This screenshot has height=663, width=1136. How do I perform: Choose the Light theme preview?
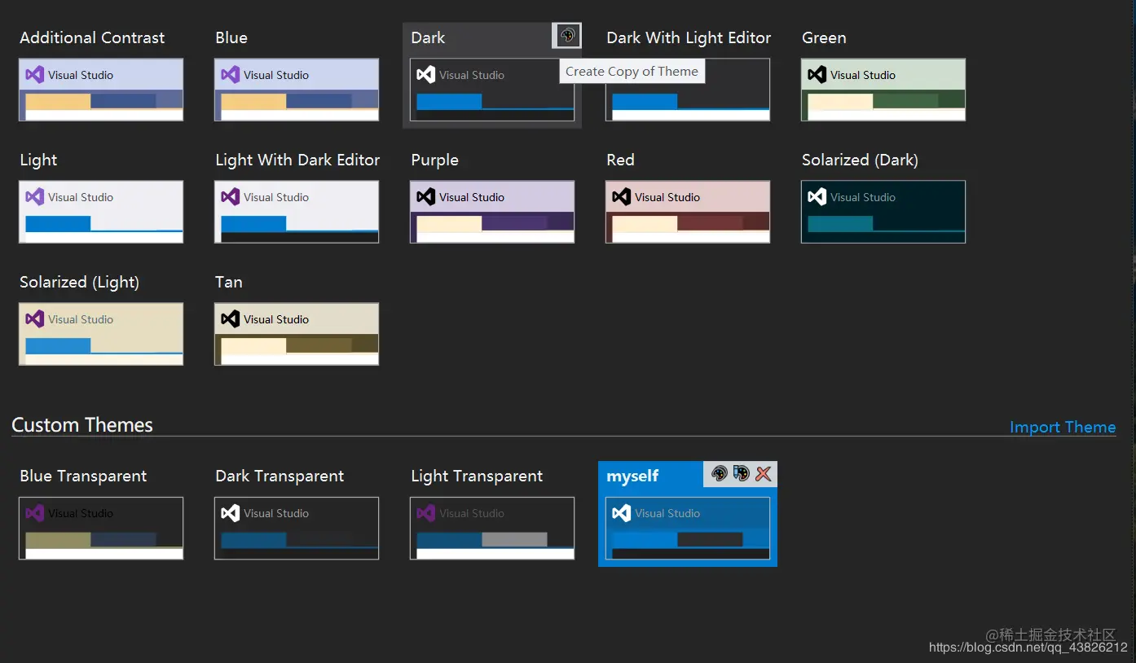(101, 212)
